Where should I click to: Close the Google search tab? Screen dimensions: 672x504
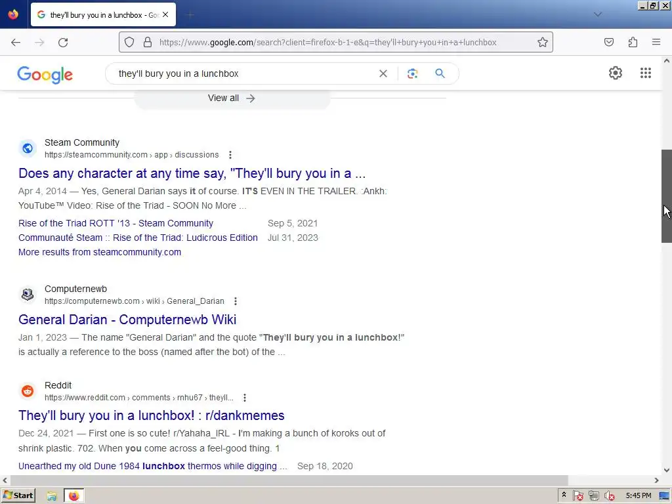(165, 14)
